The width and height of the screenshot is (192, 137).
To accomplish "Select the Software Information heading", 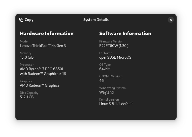I will 125,33.
